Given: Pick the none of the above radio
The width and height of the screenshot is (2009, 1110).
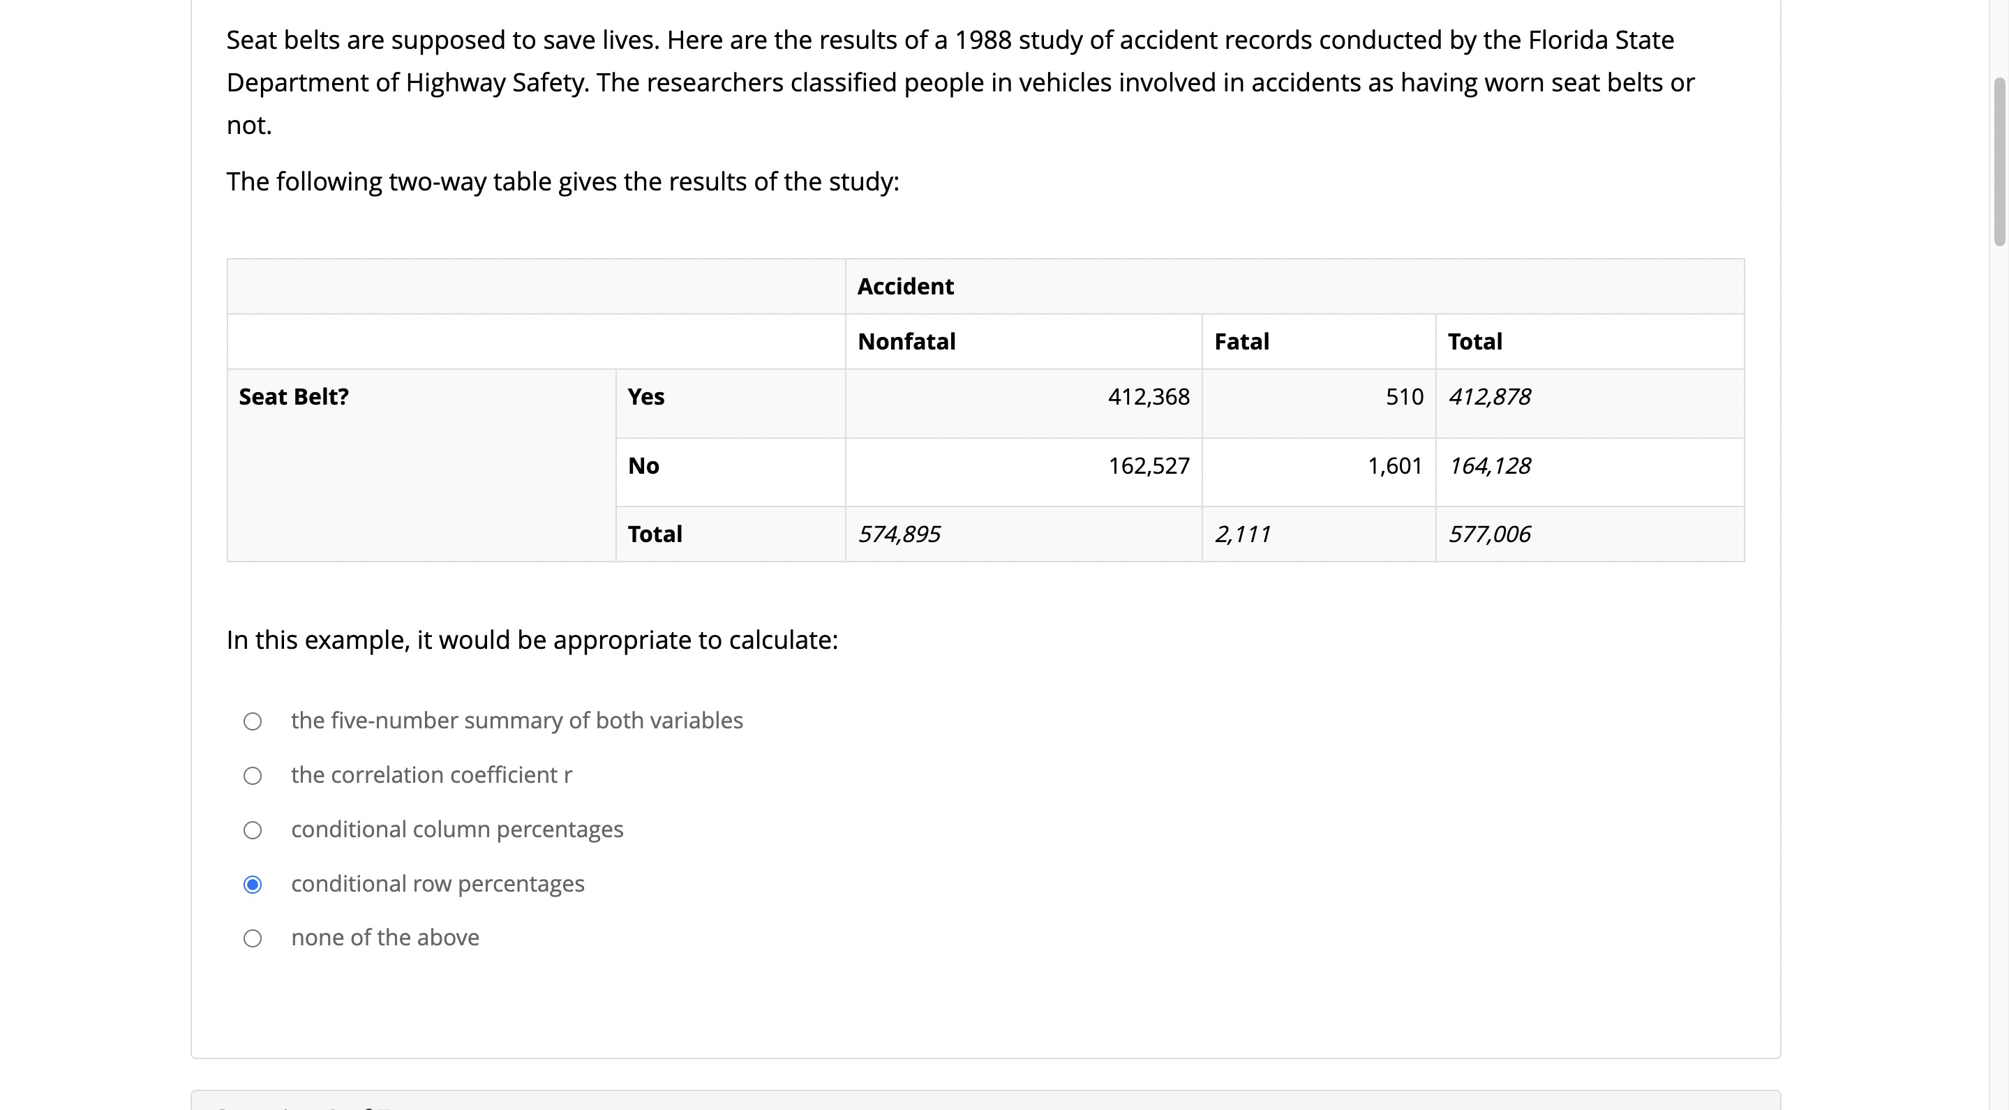Looking at the screenshot, I should (x=253, y=938).
